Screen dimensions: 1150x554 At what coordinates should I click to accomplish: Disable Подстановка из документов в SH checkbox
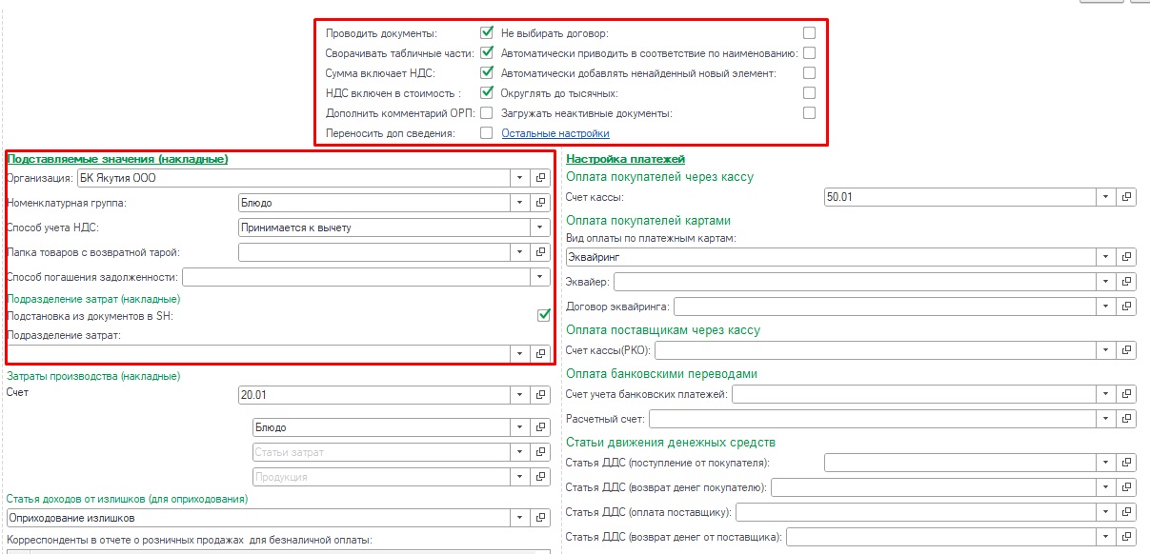coord(544,315)
